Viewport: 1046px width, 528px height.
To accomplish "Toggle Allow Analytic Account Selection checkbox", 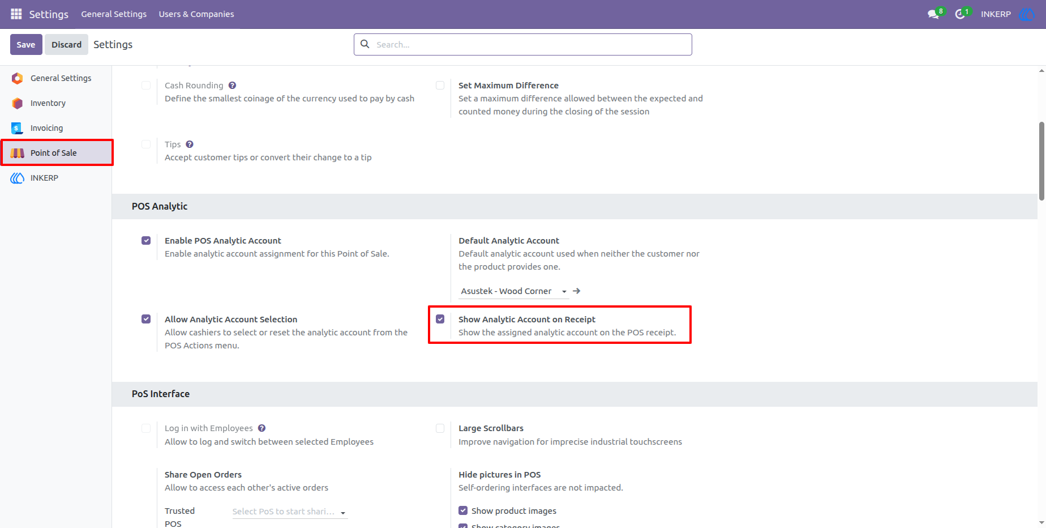I will 146,320.
